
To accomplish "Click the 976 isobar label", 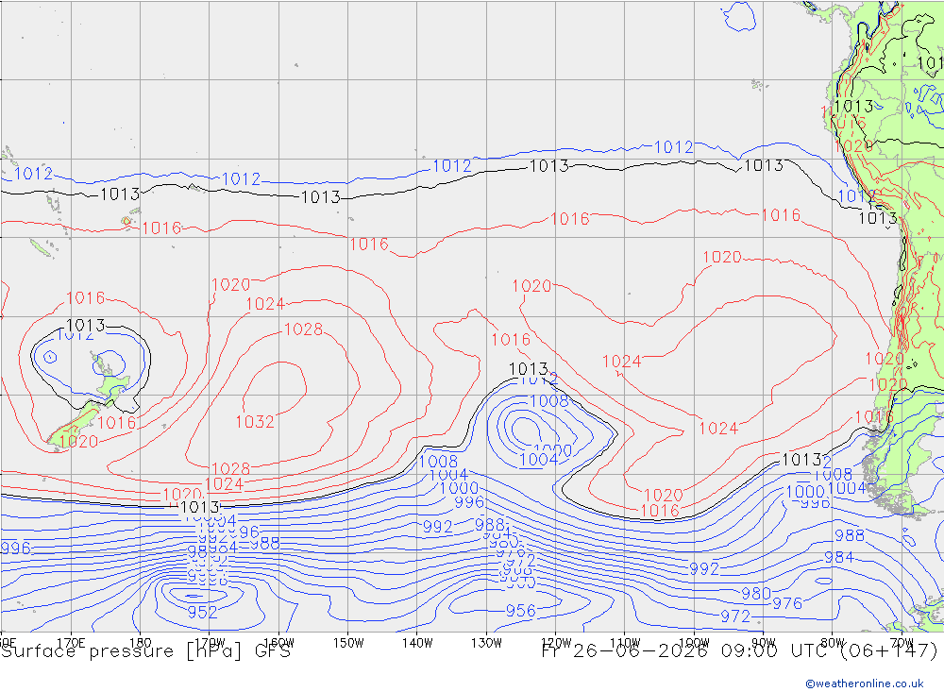I will pos(787,603).
